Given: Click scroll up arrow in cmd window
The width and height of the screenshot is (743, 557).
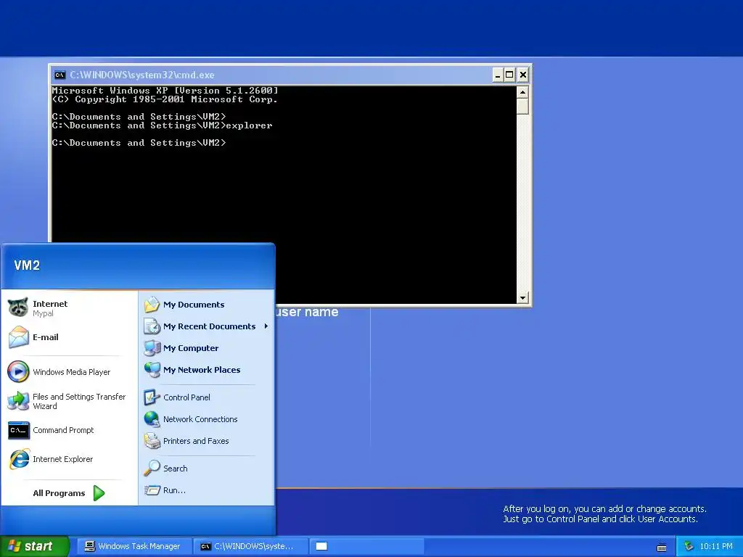Looking at the screenshot, I should pos(522,92).
